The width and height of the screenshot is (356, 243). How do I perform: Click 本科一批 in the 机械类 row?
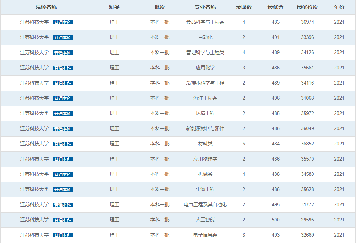coord(160,174)
